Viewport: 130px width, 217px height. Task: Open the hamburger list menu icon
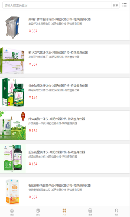[x=124, y=5]
